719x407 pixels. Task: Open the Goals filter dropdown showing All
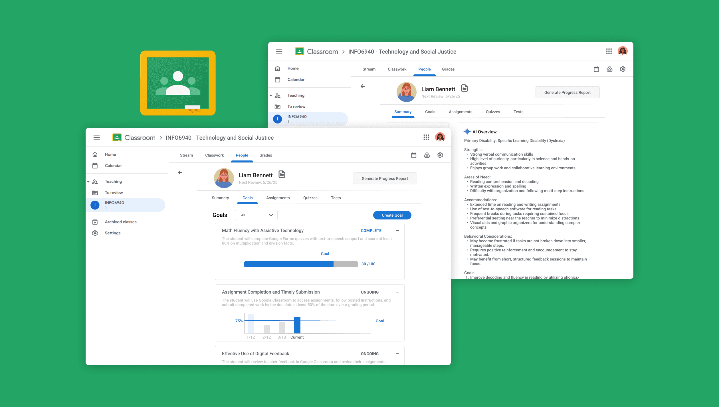[256, 215]
